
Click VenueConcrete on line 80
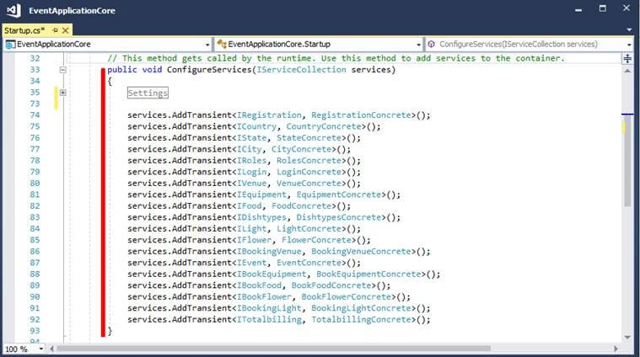(309, 184)
